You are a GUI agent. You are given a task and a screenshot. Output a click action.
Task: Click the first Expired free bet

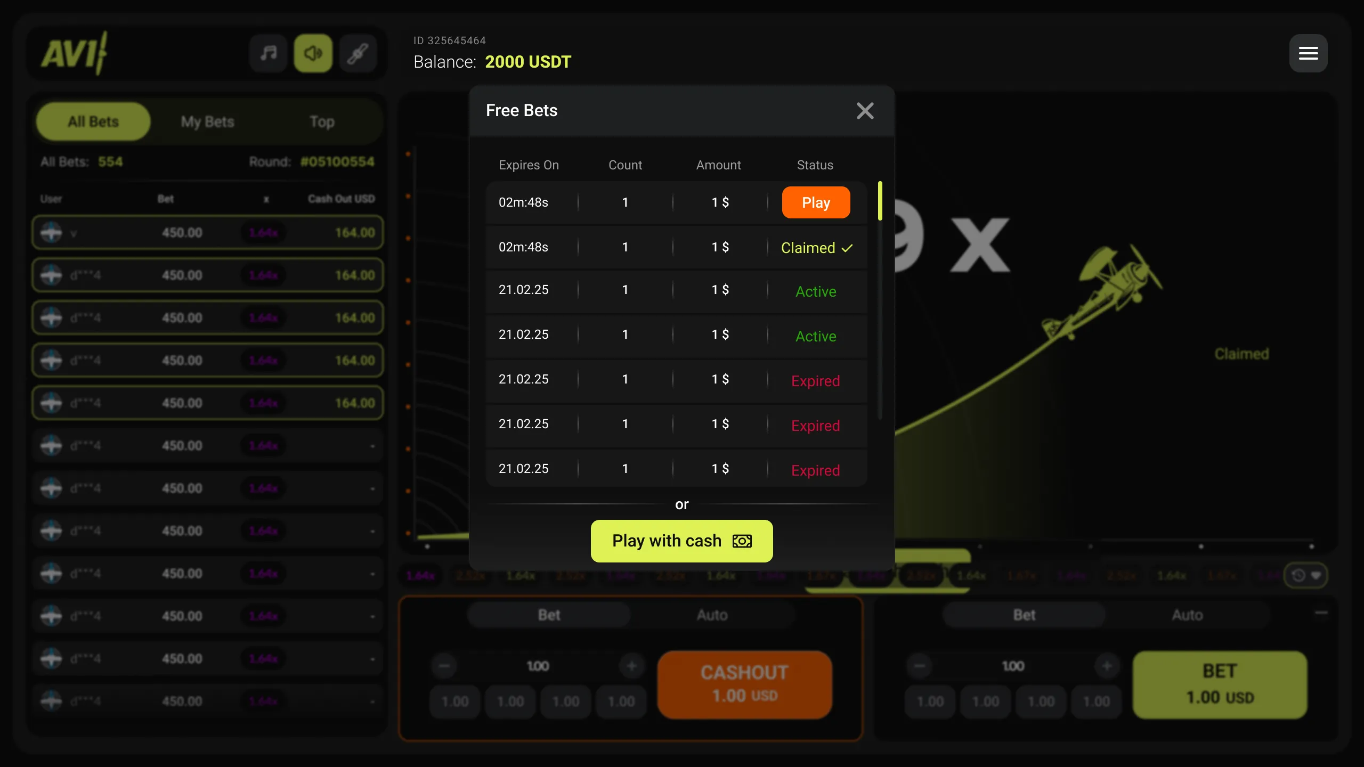point(676,380)
